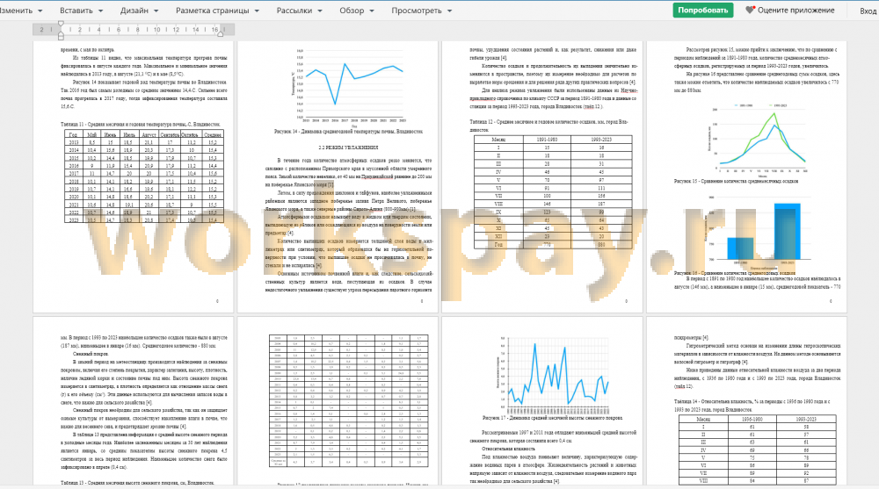This screenshot has height=489, width=879.
Task: Click the green Попробовать button
Action: [703, 10]
